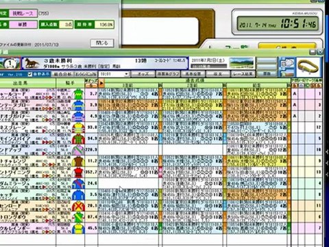This screenshot has width=329, height=247.
Task: Click the odds value 352.7
Action: [x=91, y=172]
